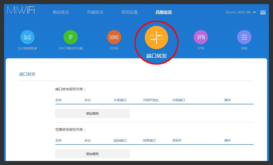Click the QoS智能限速 text label
The width and height of the screenshot is (273, 165).
point(27,48)
